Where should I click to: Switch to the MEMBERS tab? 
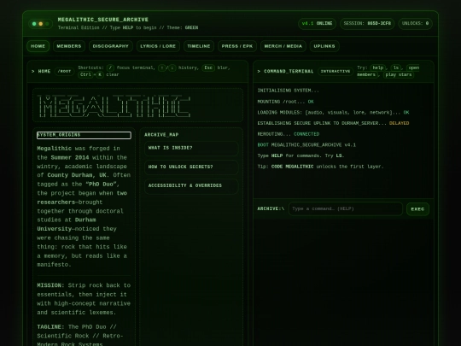pos(69,46)
